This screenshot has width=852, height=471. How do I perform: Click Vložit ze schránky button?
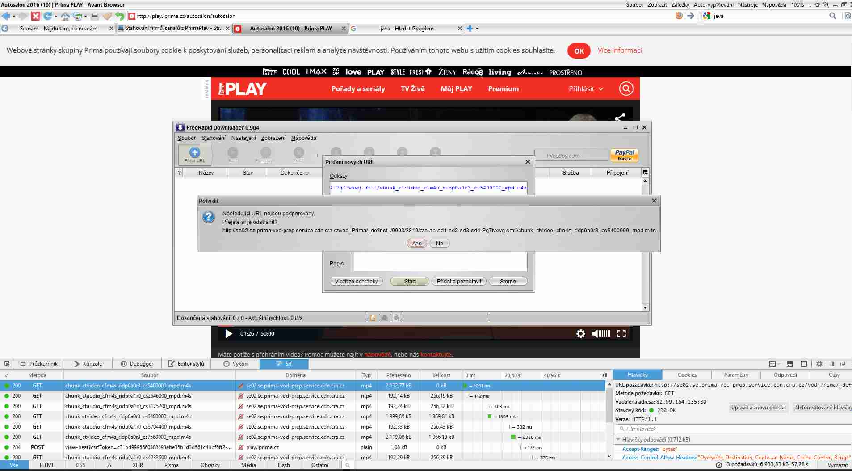357,282
